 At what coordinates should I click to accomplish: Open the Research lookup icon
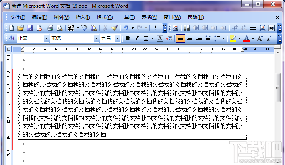(94, 28)
